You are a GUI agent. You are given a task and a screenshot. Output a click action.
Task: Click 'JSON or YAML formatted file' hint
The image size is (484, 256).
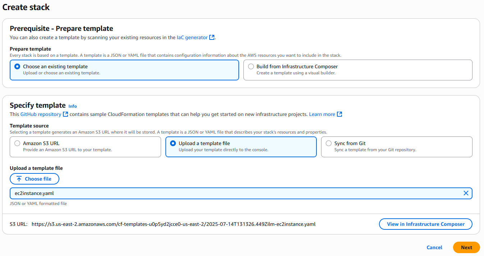coord(38,204)
